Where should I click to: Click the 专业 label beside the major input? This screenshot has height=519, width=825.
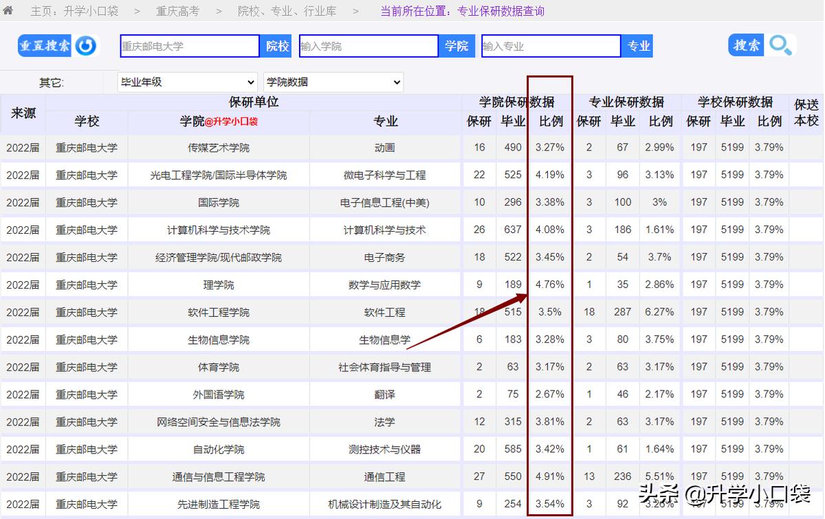pos(637,45)
